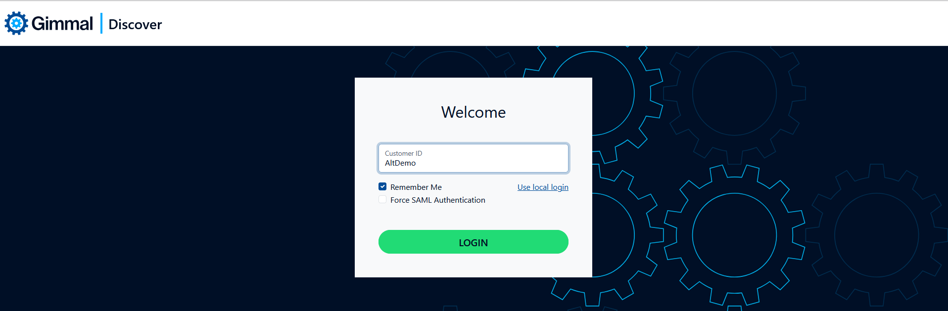Uncheck the Remember Me checkbox
This screenshot has width=948, height=311.
click(382, 187)
